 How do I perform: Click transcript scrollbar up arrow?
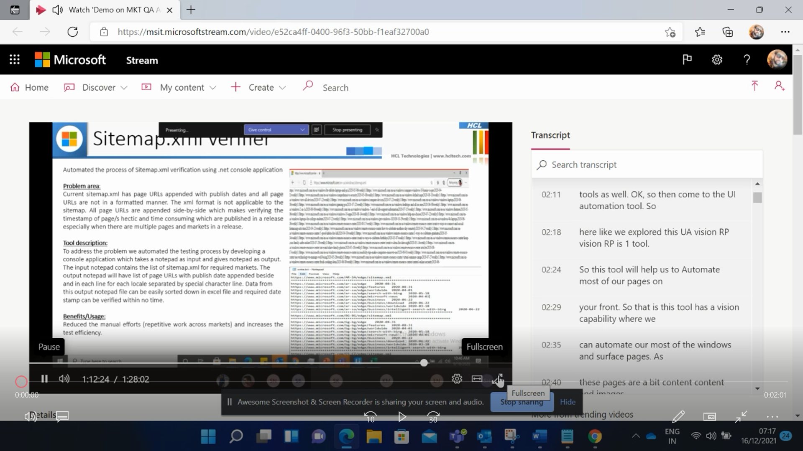(x=757, y=184)
